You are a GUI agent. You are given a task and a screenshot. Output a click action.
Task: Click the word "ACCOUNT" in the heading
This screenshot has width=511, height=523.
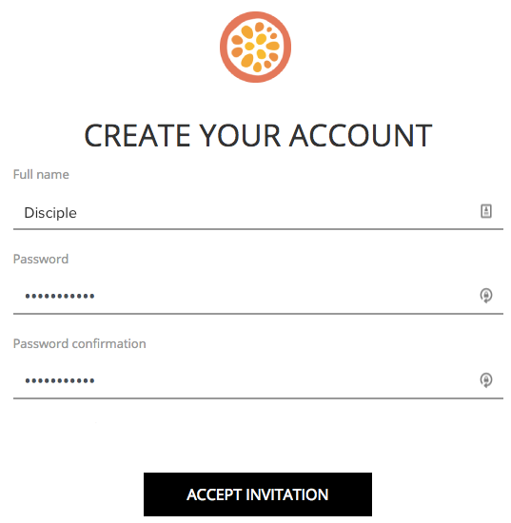[x=361, y=135]
